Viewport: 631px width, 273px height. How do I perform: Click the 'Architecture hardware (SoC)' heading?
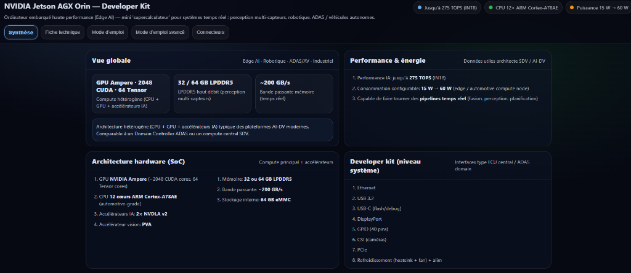pyautogui.click(x=139, y=162)
